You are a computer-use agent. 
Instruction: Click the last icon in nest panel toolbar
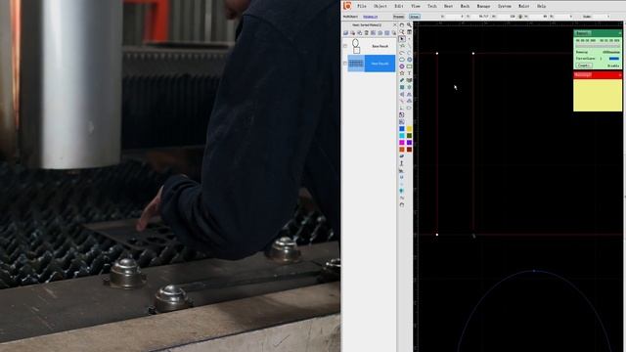pos(393,32)
